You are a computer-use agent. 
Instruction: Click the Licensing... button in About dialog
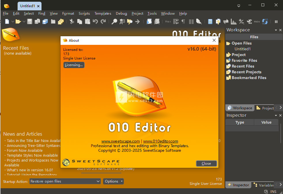(x=74, y=65)
